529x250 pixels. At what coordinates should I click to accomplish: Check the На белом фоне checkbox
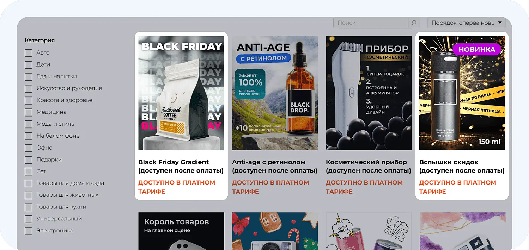point(29,136)
